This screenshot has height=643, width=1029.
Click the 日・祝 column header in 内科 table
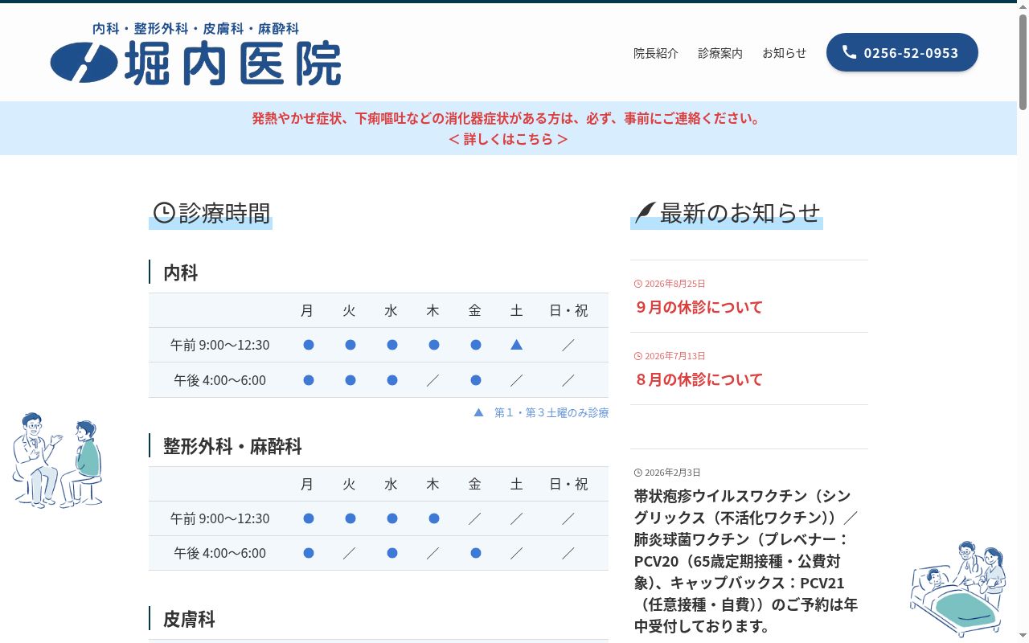tap(568, 310)
